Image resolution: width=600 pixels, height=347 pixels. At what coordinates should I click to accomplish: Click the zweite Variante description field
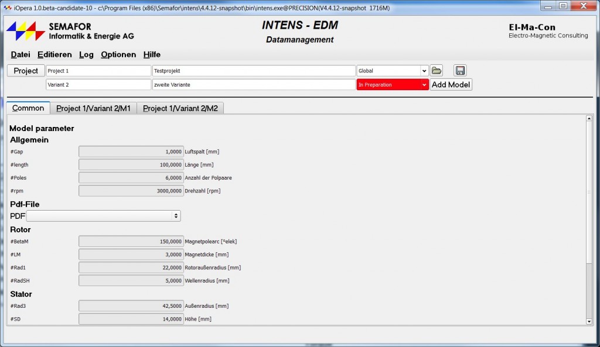coord(254,84)
